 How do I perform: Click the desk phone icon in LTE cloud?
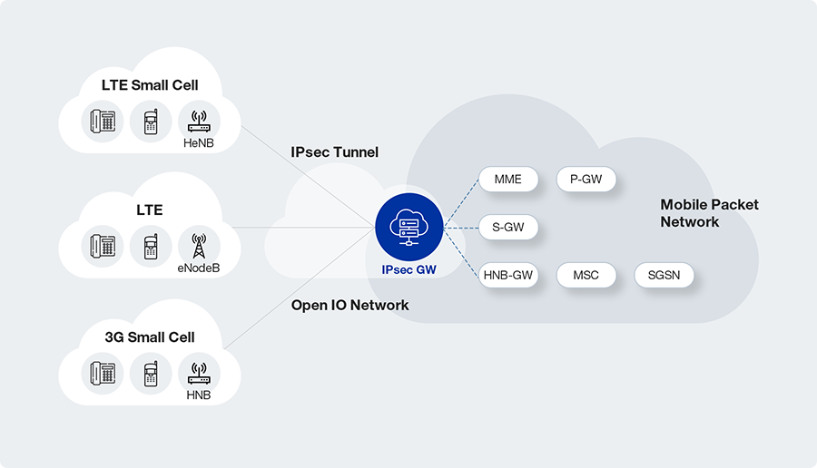click(x=103, y=246)
